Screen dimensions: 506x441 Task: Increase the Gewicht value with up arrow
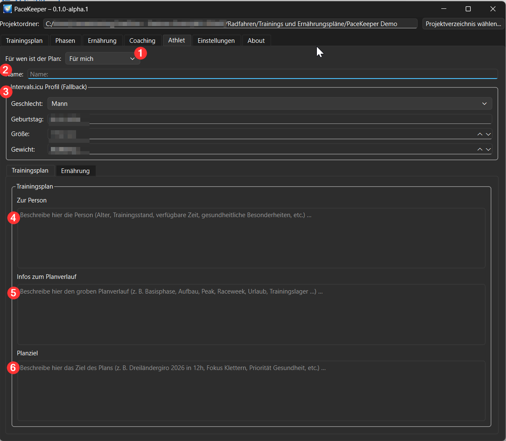[x=480, y=149]
